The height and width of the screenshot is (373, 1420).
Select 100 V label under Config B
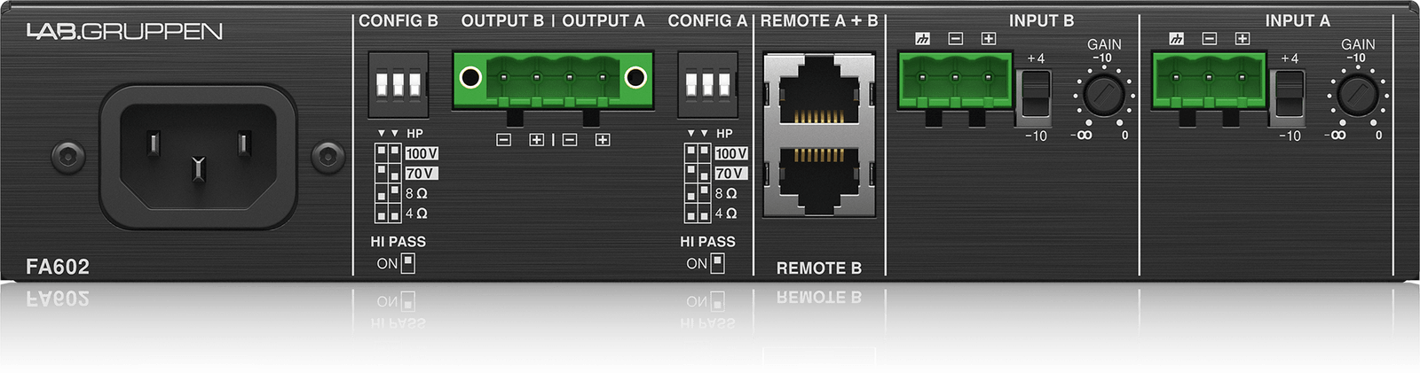(x=422, y=153)
